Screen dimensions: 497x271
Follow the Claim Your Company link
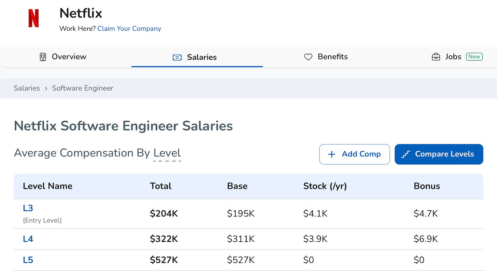point(129,29)
